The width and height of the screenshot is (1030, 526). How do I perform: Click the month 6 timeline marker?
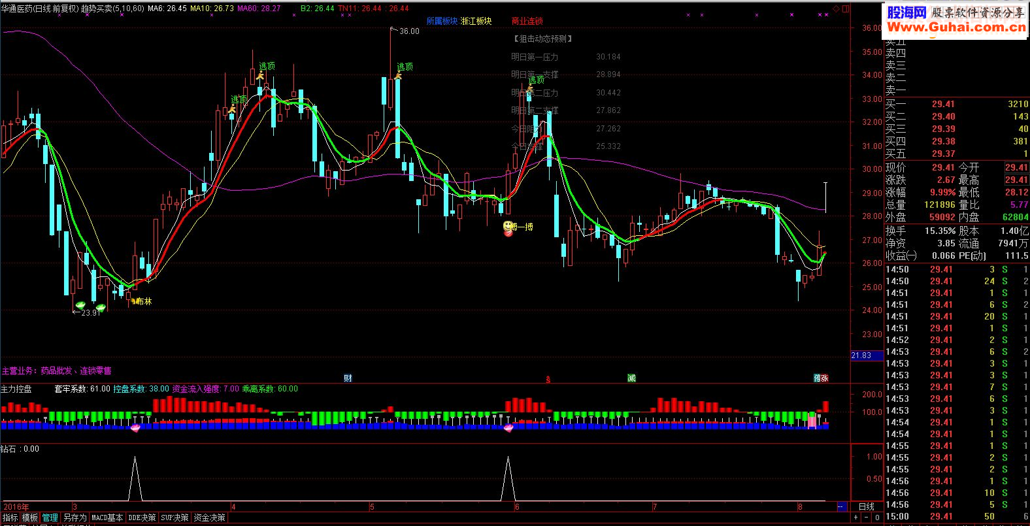coord(516,506)
